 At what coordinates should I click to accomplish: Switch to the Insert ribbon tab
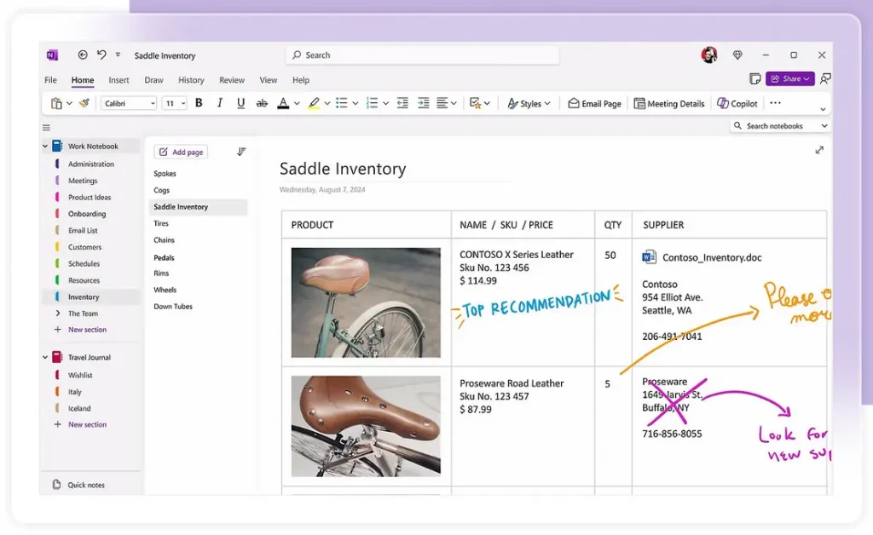(119, 80)
